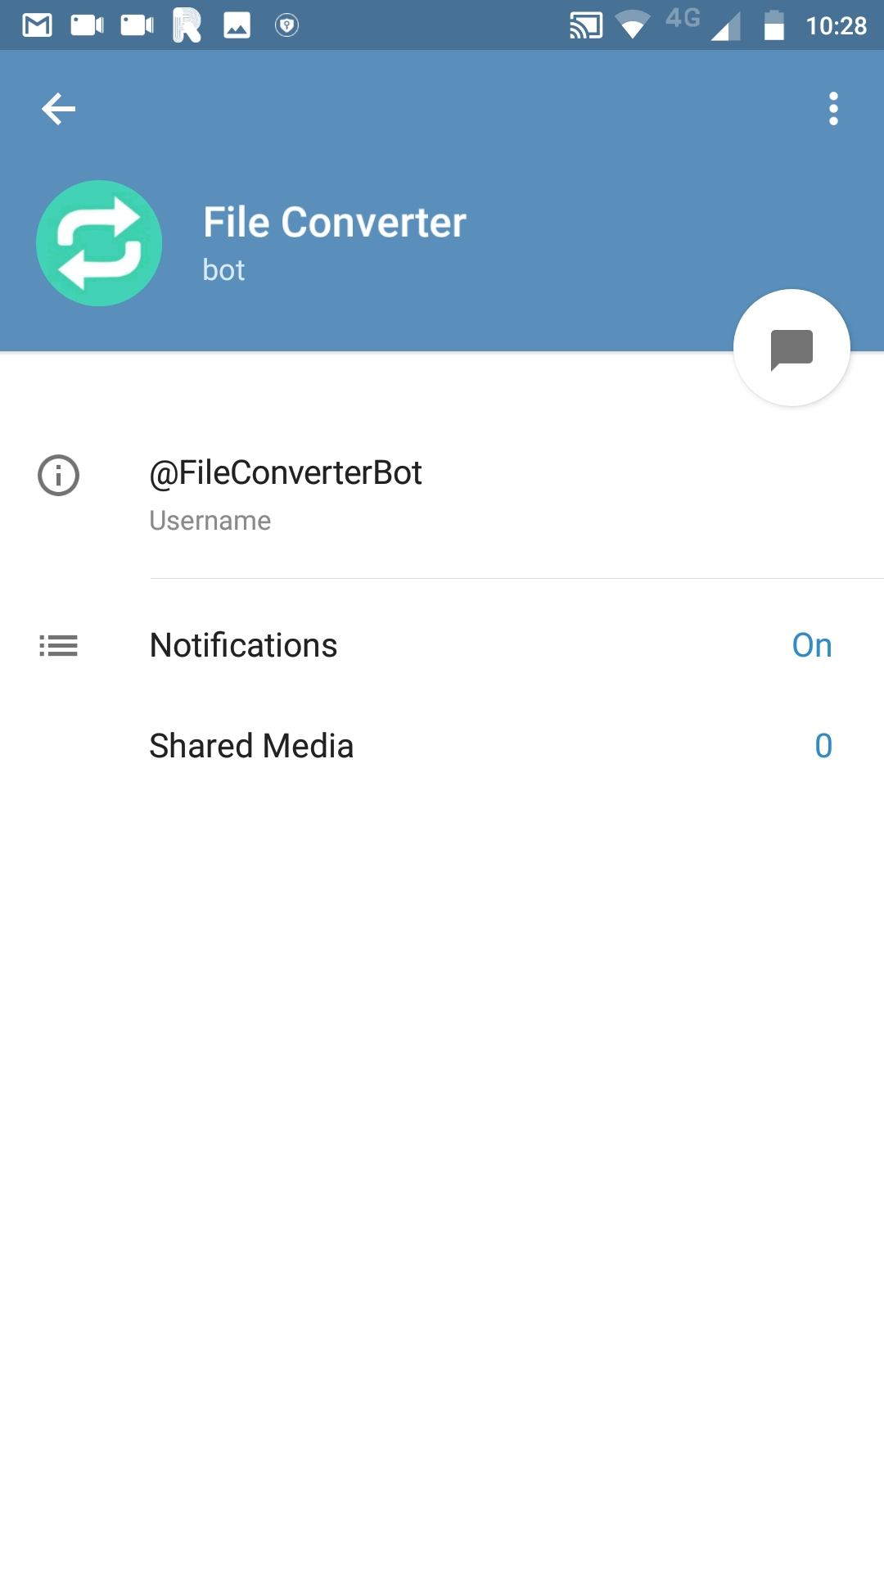The height and width of the screenshot is (1572, 884).
Task: Tap the @FileConverterBot username
Action: [x=286, y=473]
